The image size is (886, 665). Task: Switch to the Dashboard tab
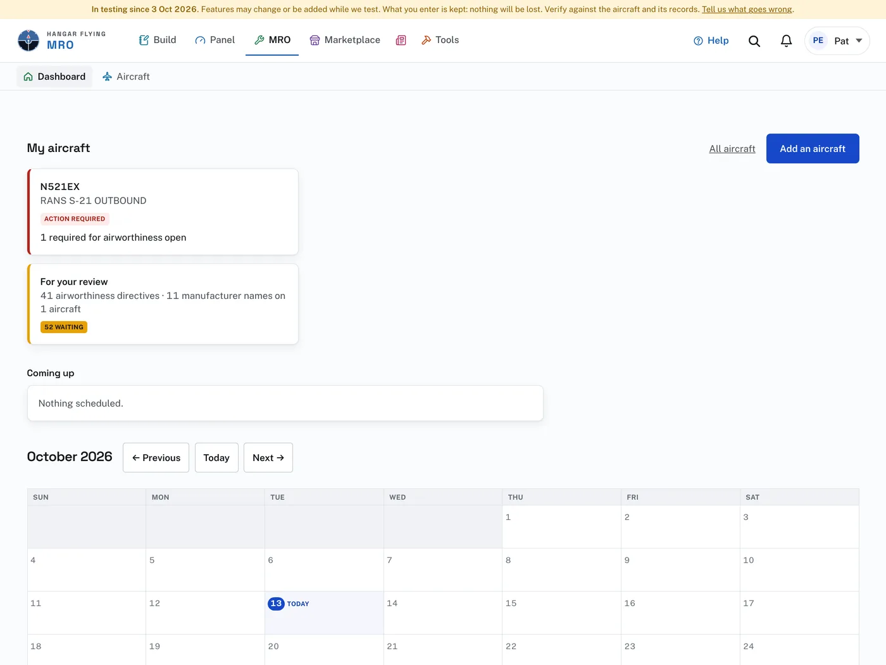[54, 77]
